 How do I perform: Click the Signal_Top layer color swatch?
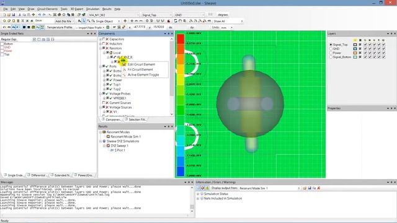coord(355,45)
